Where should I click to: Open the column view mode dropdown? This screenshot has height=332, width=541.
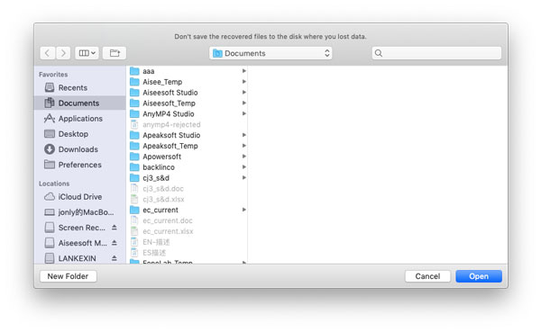coord(87,53)
